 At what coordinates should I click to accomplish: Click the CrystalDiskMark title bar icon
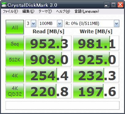pos(4,5)
